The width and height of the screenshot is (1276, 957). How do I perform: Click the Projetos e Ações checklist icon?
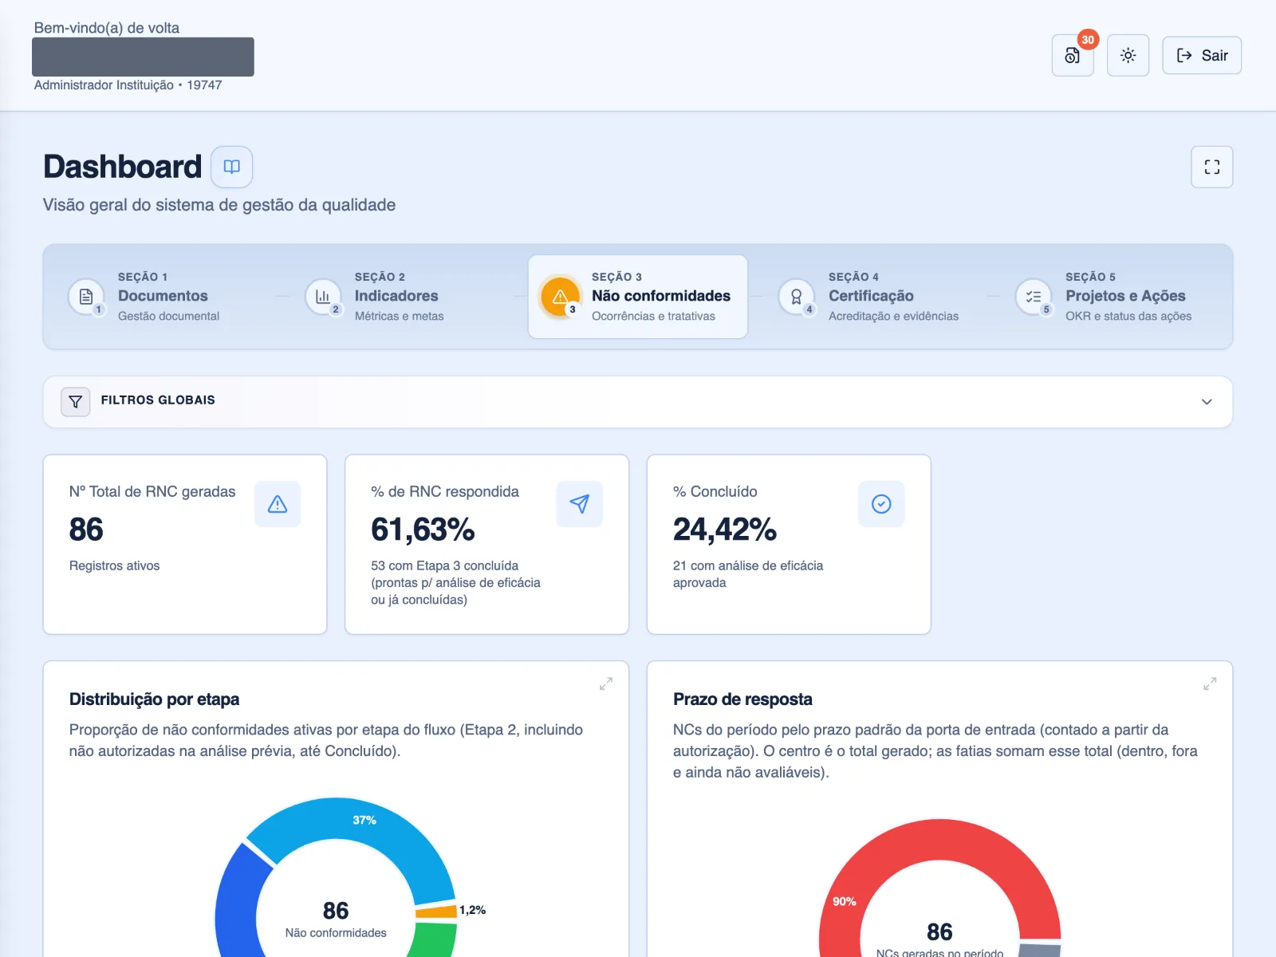point(1034,297)
